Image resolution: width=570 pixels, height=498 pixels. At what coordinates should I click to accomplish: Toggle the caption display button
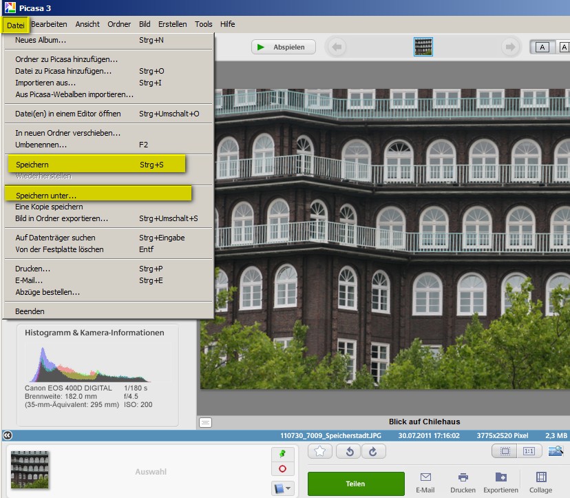[x=205, y=422]
